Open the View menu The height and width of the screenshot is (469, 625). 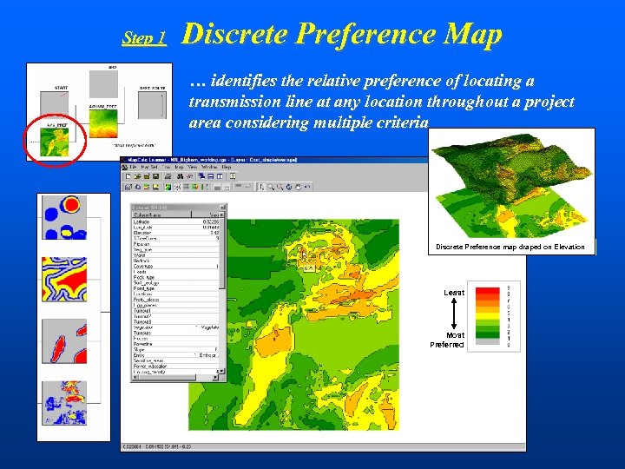pos(193,167)
